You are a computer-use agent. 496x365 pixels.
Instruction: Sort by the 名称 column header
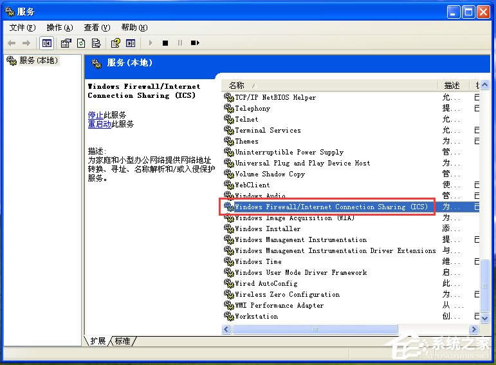point(329,85)
